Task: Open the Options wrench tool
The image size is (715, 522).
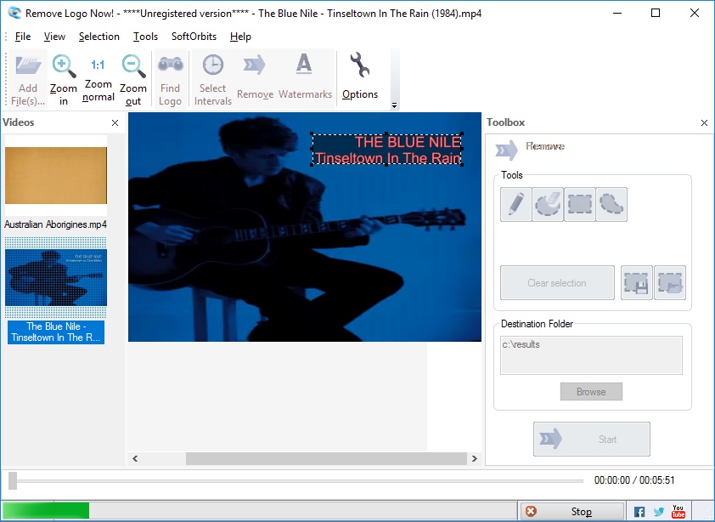Action: click(360, 77)
